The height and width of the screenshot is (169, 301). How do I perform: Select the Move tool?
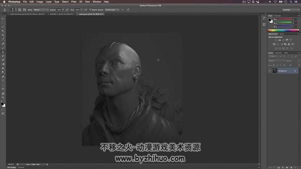click(x=3, y=19)
